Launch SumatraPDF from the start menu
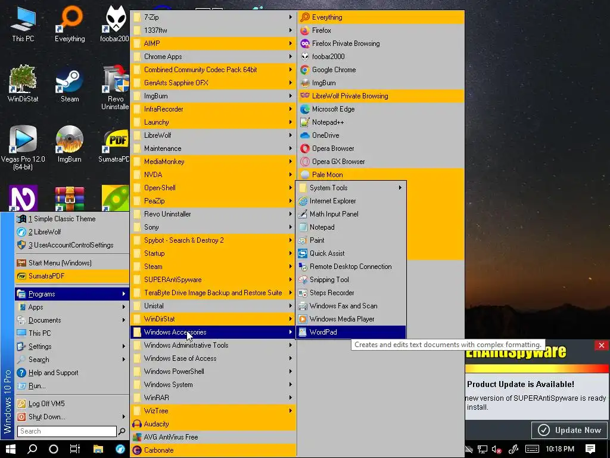 [x=72, y=276]
